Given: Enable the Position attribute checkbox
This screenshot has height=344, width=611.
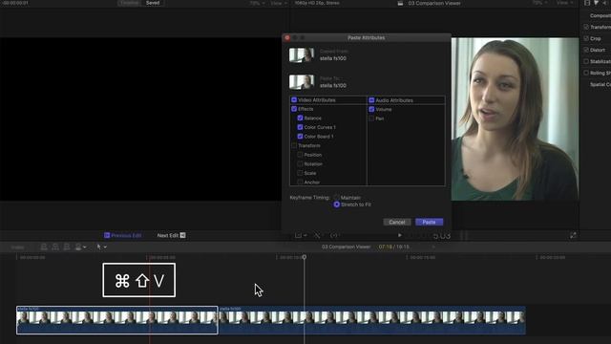Looking at the screenshot, I should 300,155.
